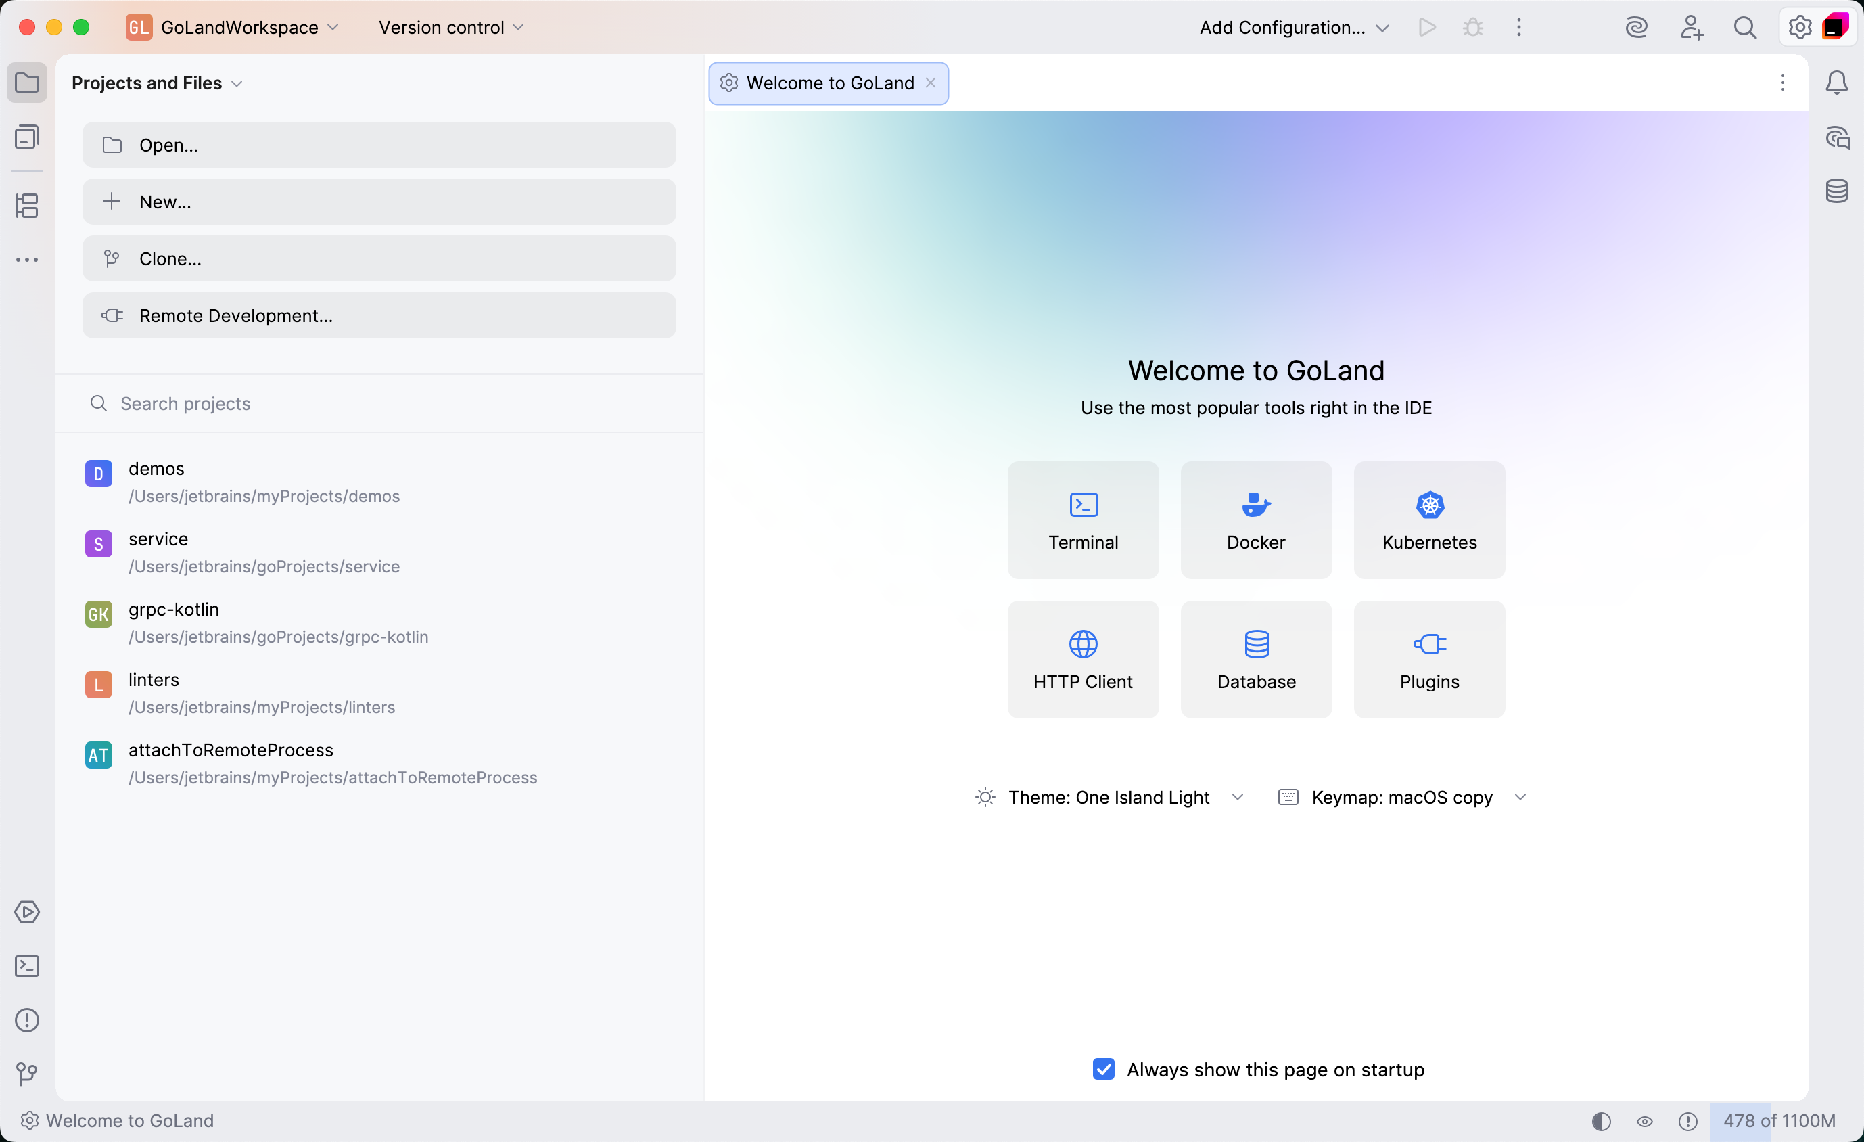Screen dimensions: 1864x1142
Task: Start a Code With Me session
Action: tap(1692, 27)
